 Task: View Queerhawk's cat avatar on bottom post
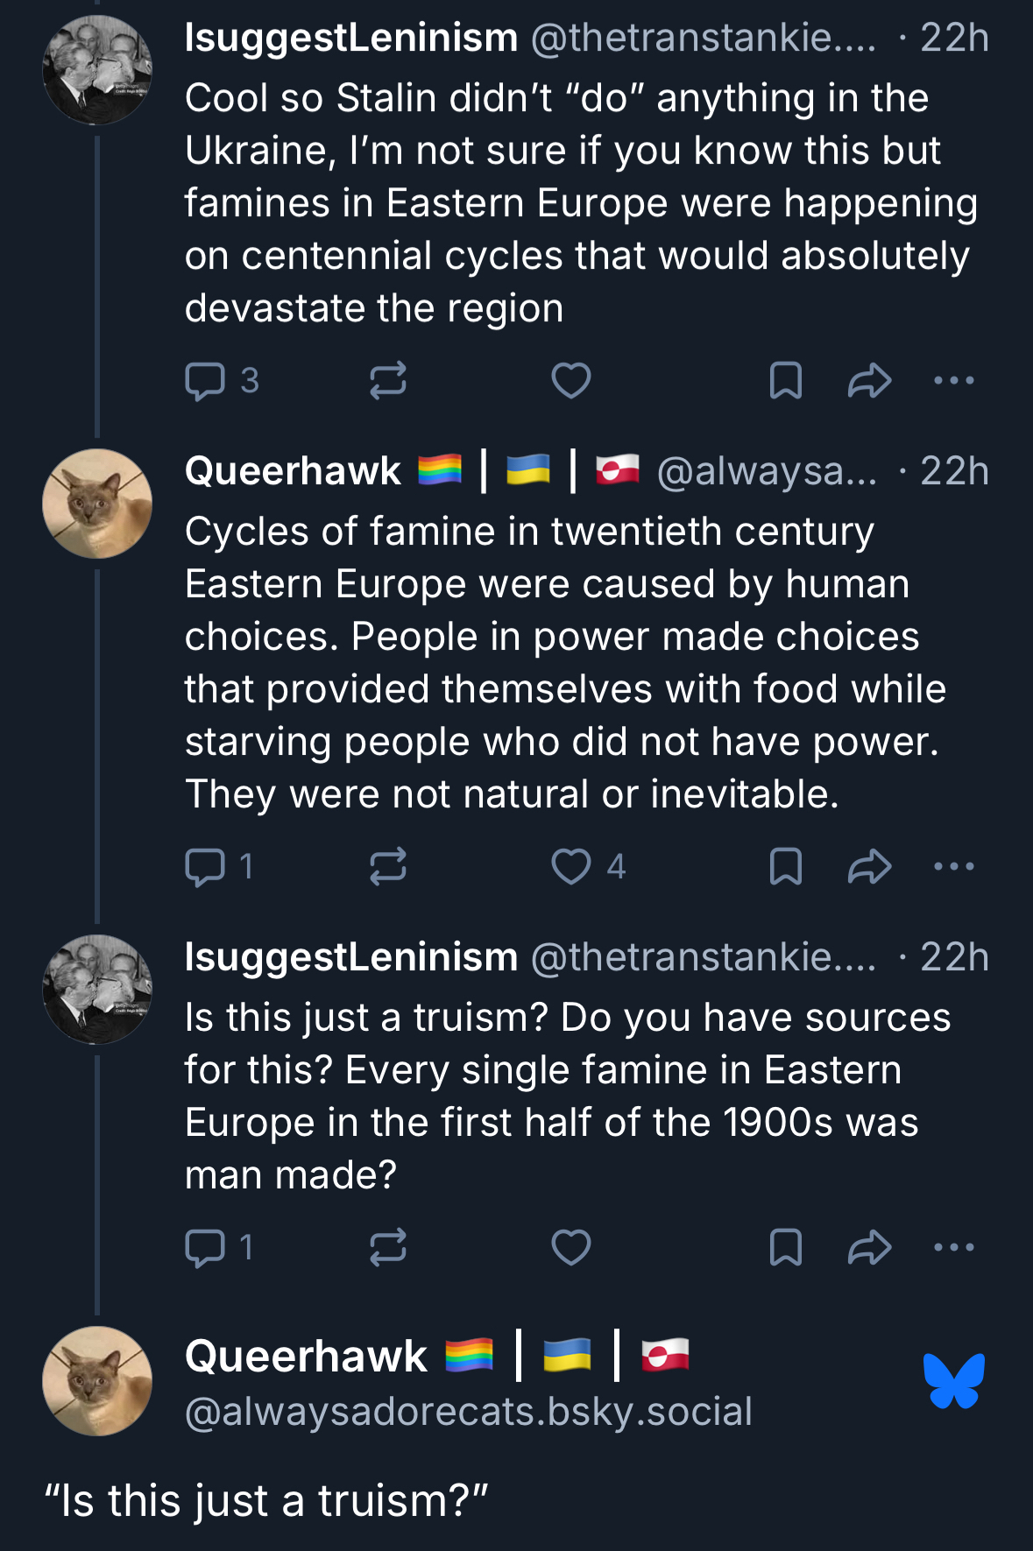pos(97,1381)
